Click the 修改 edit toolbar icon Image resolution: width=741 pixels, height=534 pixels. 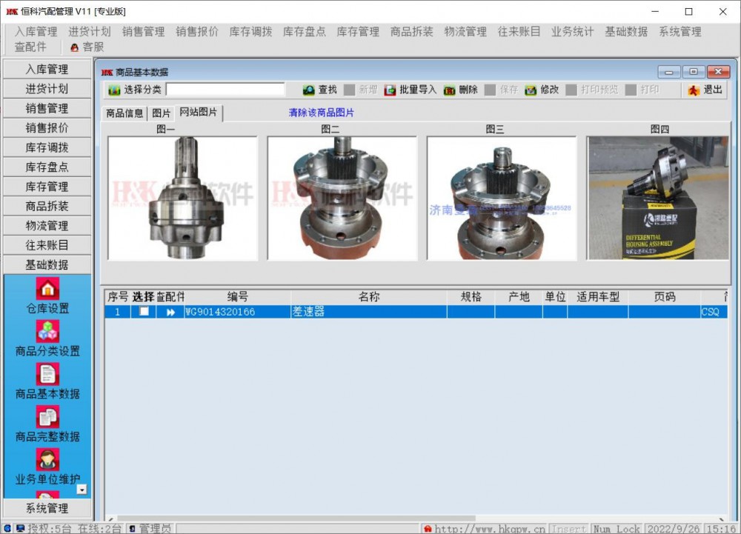[x=531, y=90]
